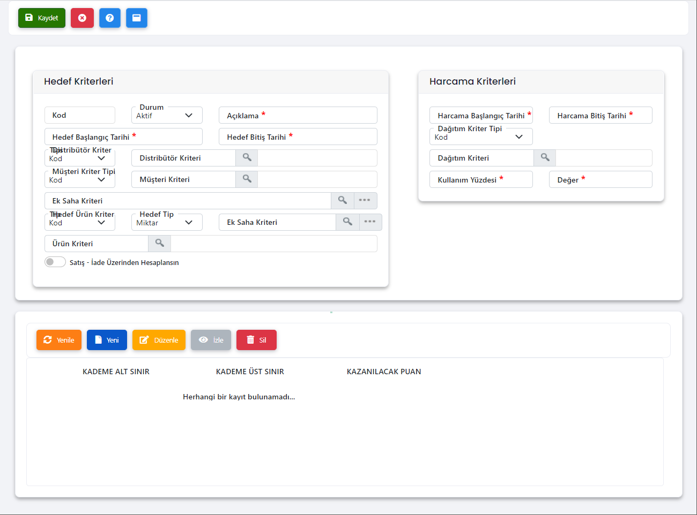Click the red cancel icon button
The width and height of the screenshot is (697, 515).
pyautogui.click(x=82, y=18)
